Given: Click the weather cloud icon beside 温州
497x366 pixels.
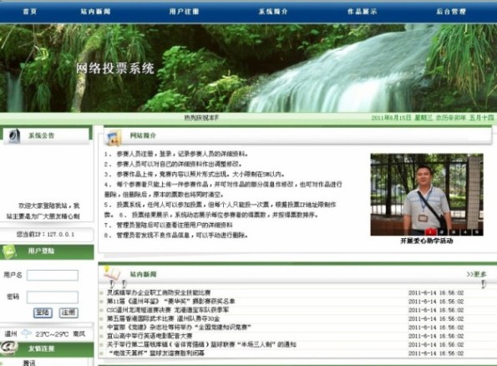Looking at the screenshot, I should pos(26,333).
